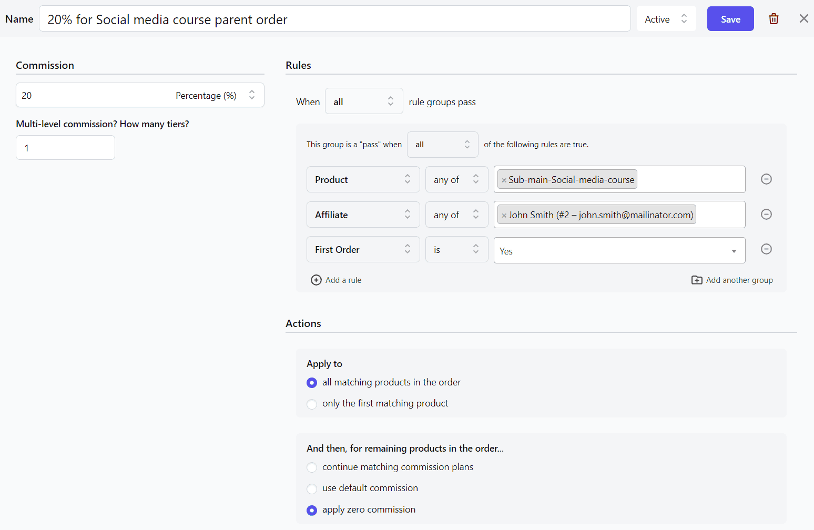Remove John Smith affiliate tag
814x530 pixels.
click(x=504, y=216)
